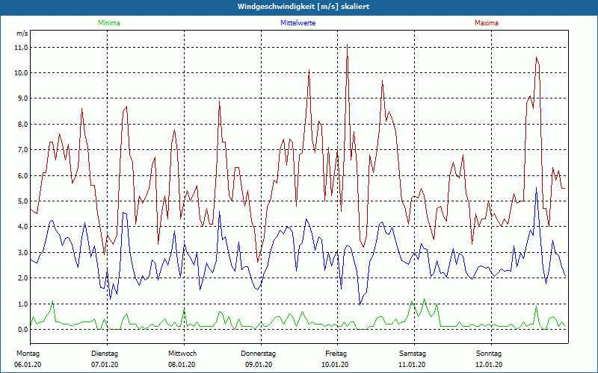Select the Samstag day label

413,353
